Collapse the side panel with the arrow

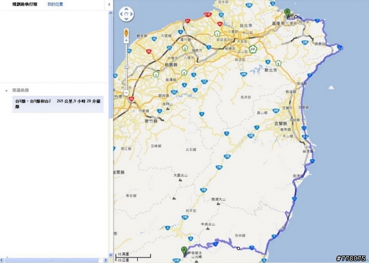tap(109, 4)
